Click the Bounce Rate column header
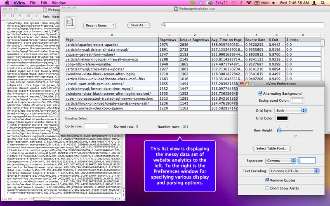 256,40
